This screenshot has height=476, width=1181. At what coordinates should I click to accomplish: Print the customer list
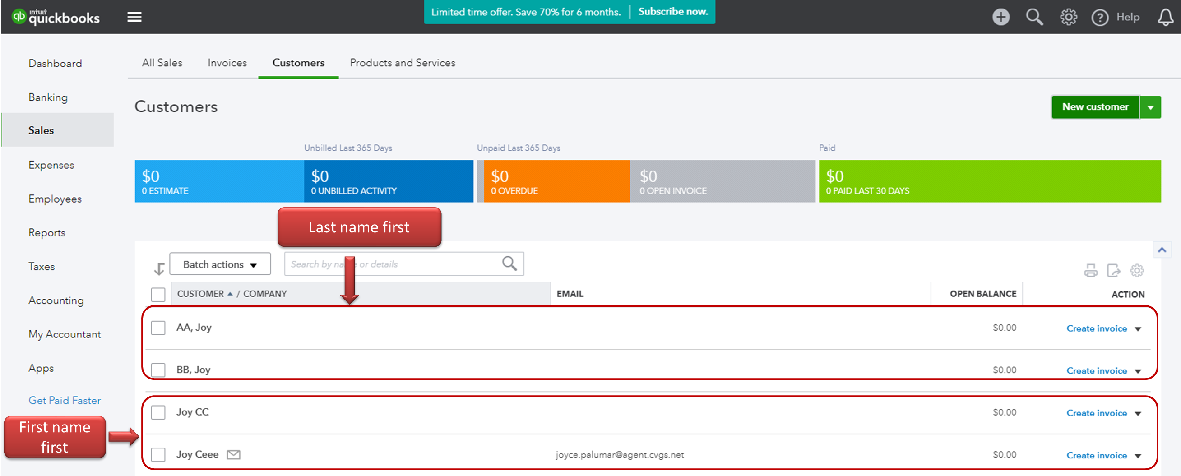(1091, 271)
